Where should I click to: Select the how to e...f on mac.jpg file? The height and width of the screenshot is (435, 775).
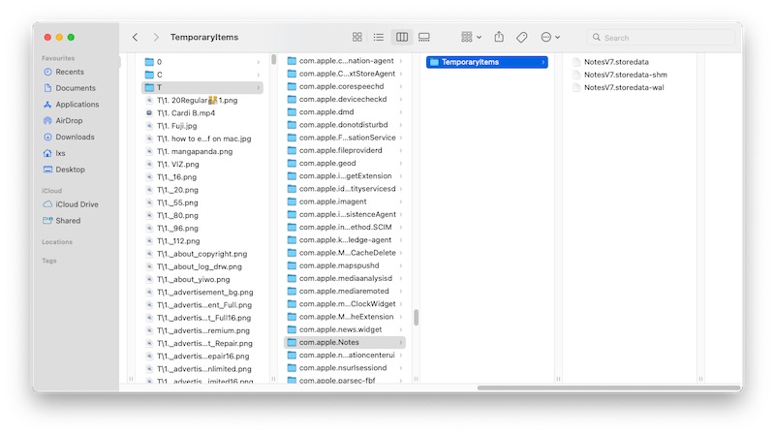(202, 139)
